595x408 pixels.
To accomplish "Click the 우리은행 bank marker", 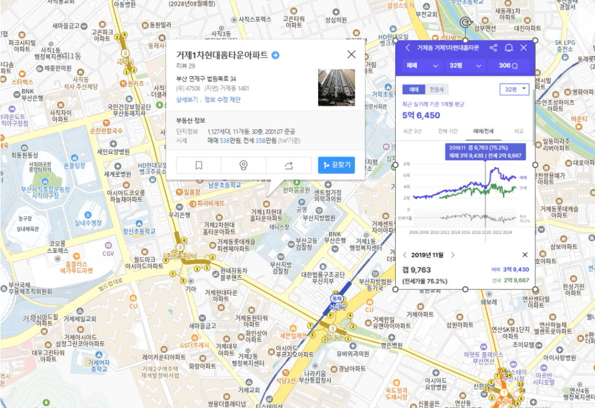I will point(180,207).
